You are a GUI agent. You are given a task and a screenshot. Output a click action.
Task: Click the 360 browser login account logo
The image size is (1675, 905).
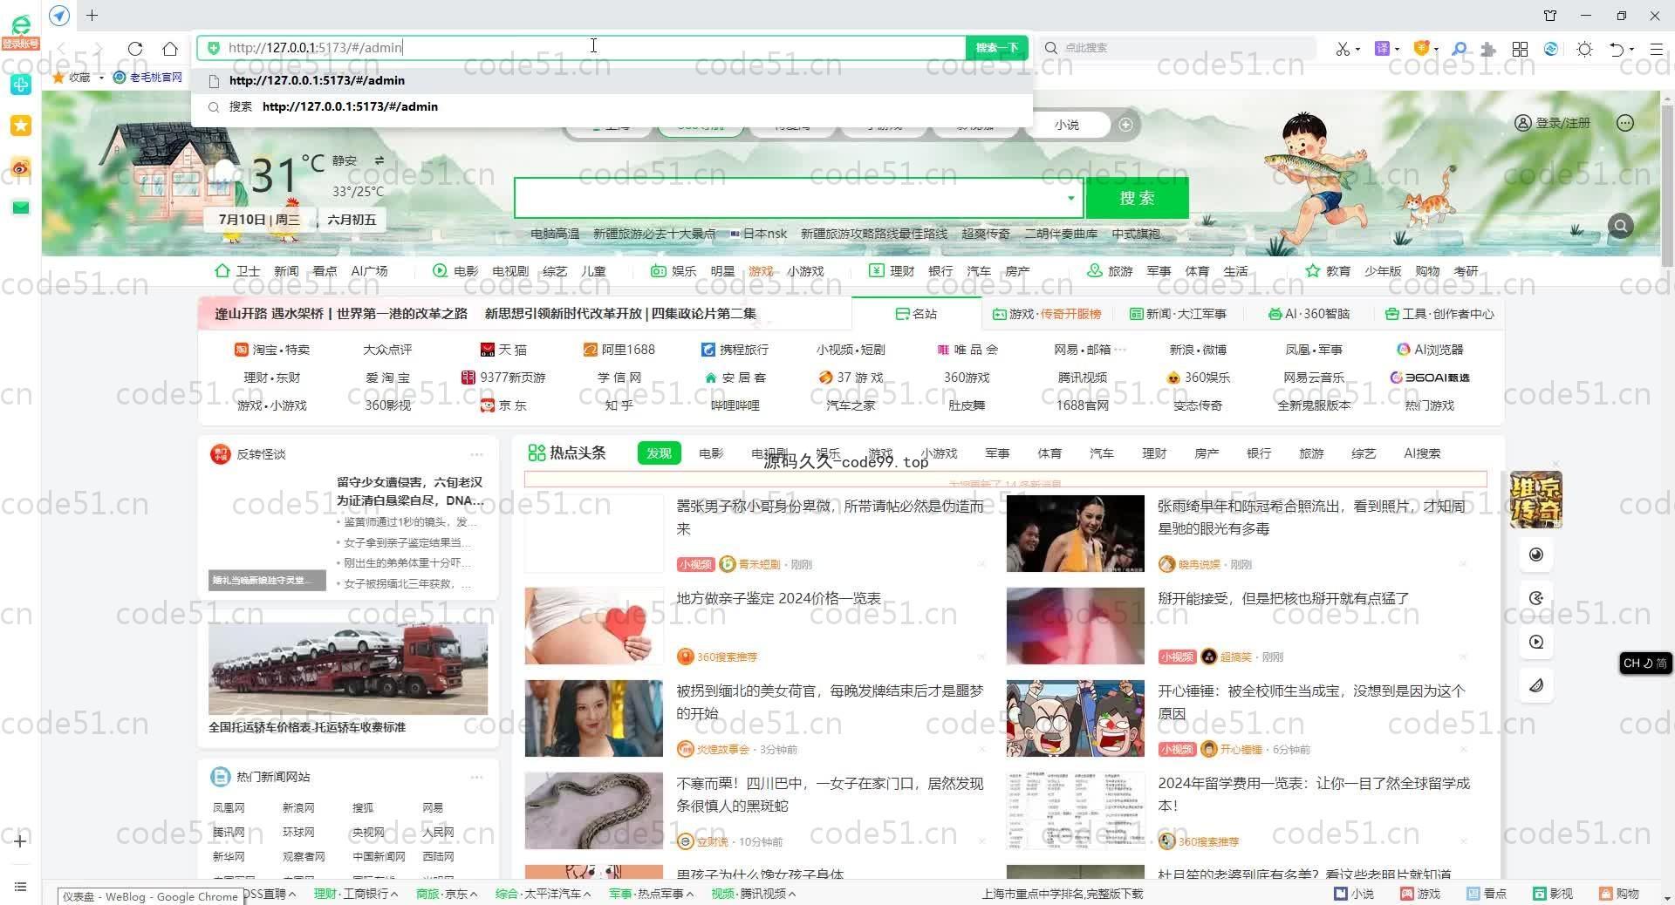(x=20, y=30)
